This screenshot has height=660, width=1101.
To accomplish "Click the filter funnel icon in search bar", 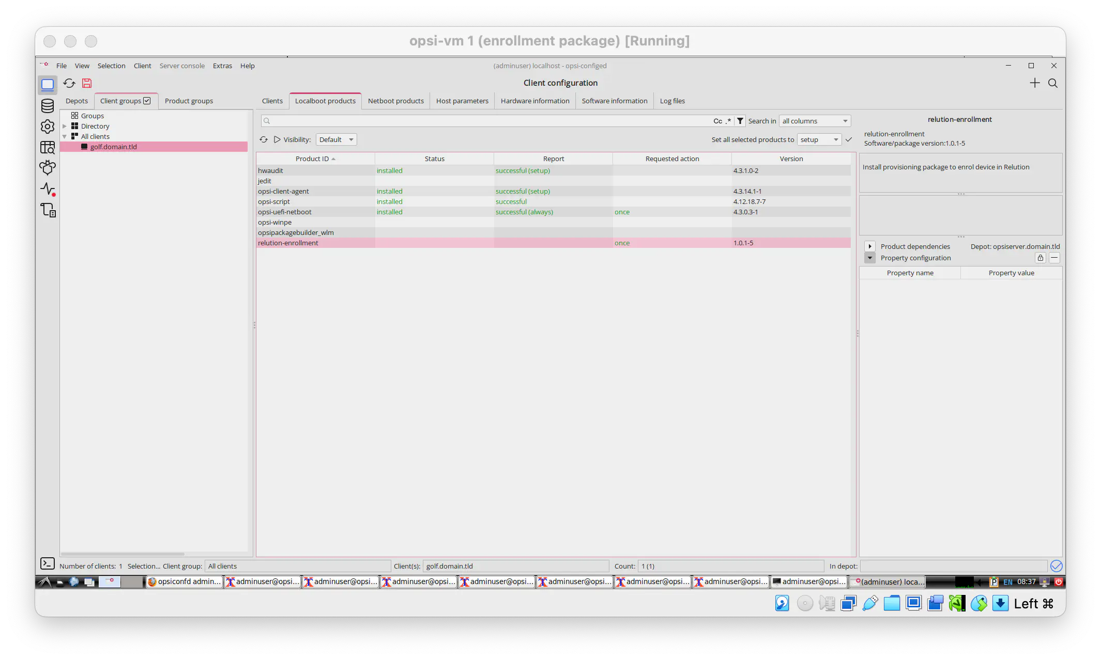I will tap(740, 121).
